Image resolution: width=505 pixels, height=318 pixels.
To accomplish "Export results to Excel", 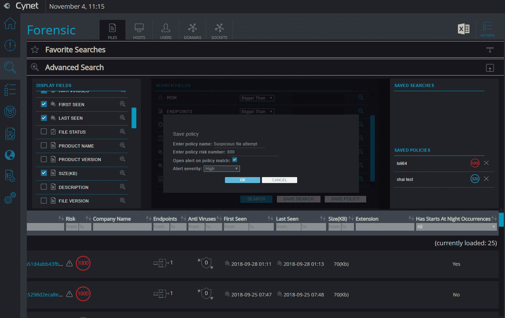I will click(x=463, y=29).
